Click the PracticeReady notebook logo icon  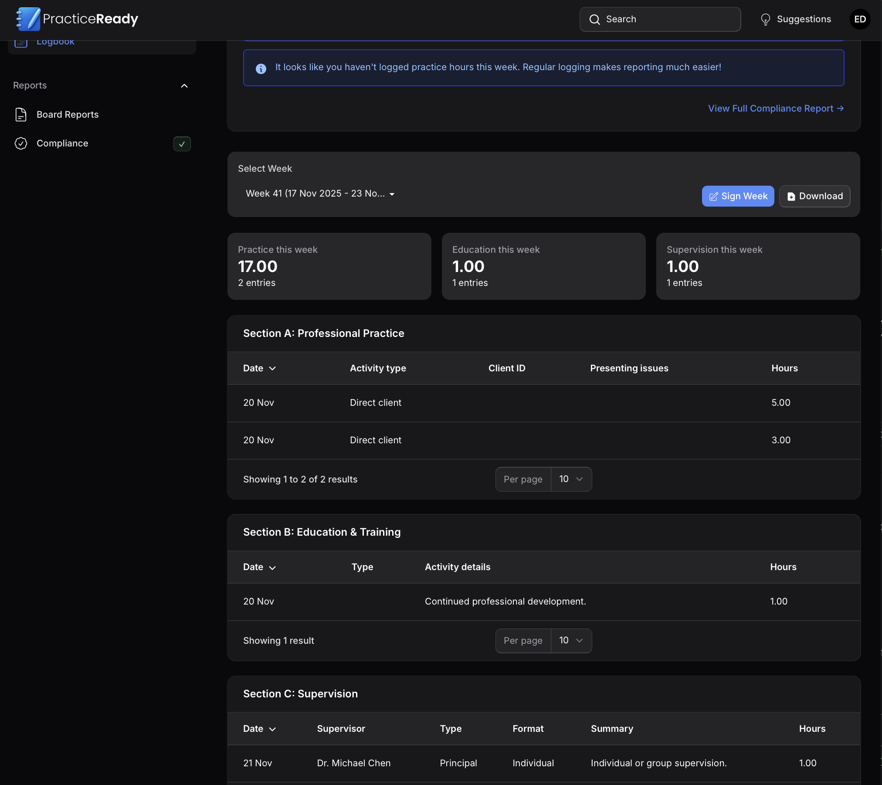[28, 19]
